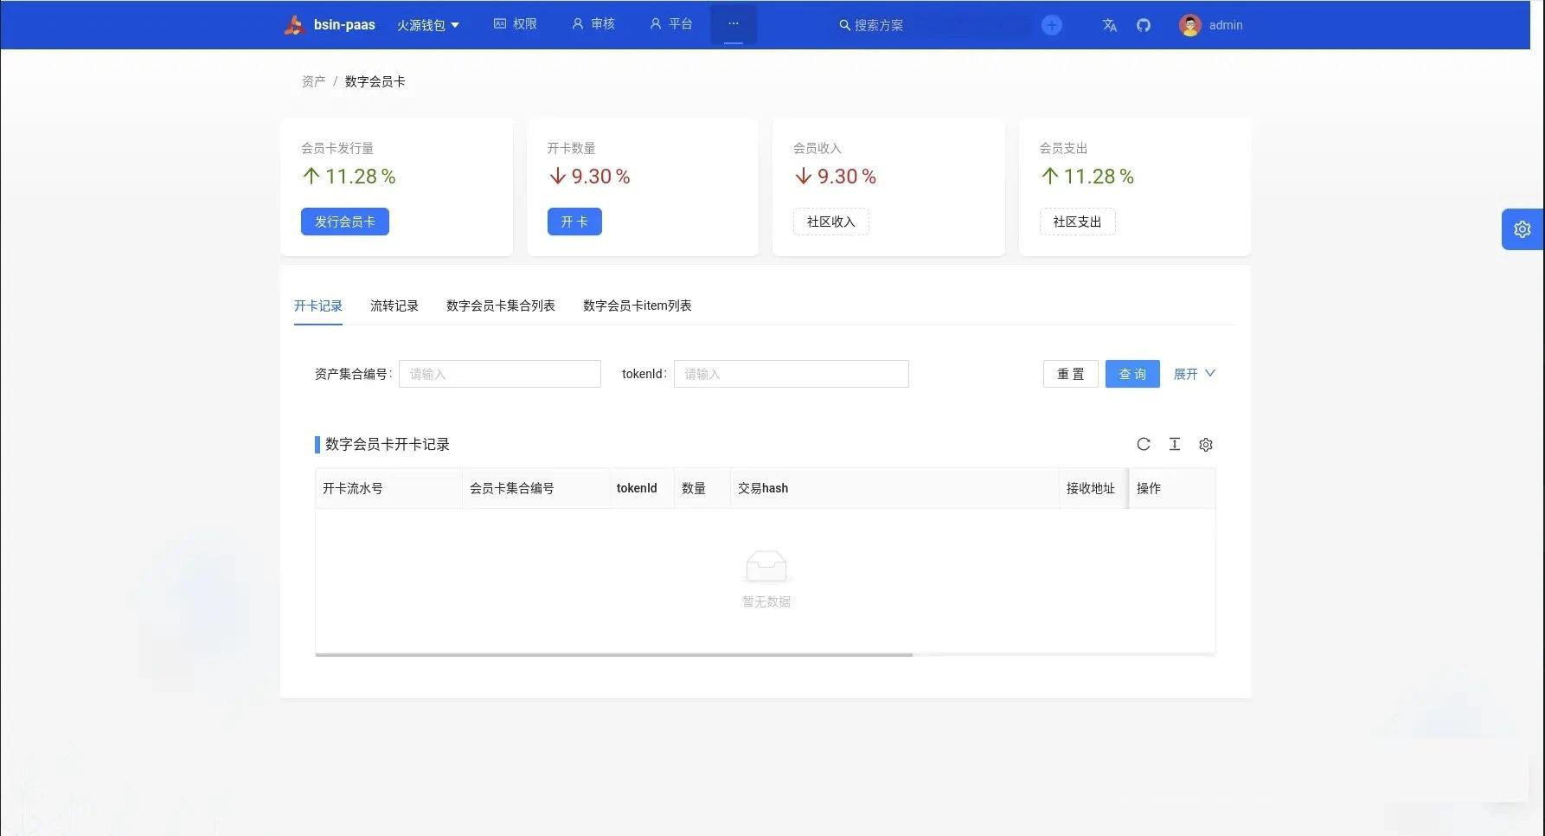Screen dimensions: 1545x836
Task: Click the 发行会员卡 button
Action: (344, 222)
